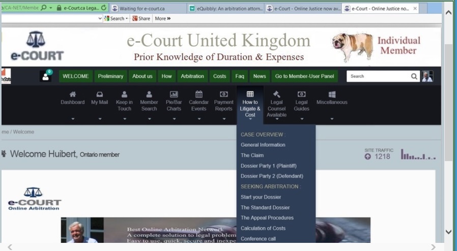Open the Calendar Events icon
Image resolution: width=457 pixels, height=251 pixels.
tap(199, 95)
